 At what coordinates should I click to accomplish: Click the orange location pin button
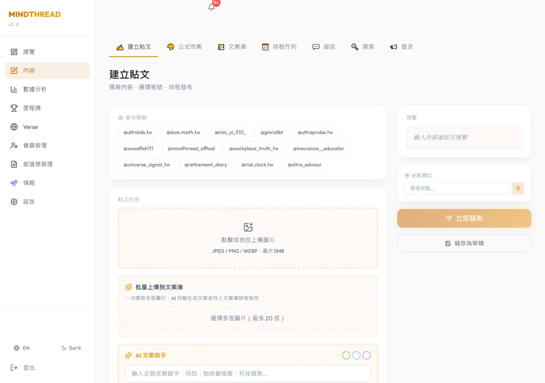(x=518, y=188)
